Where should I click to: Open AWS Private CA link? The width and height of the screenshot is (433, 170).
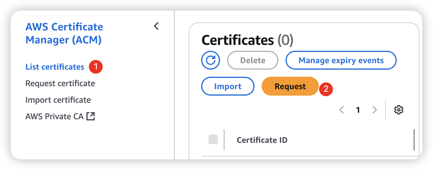tap(55, 116)
